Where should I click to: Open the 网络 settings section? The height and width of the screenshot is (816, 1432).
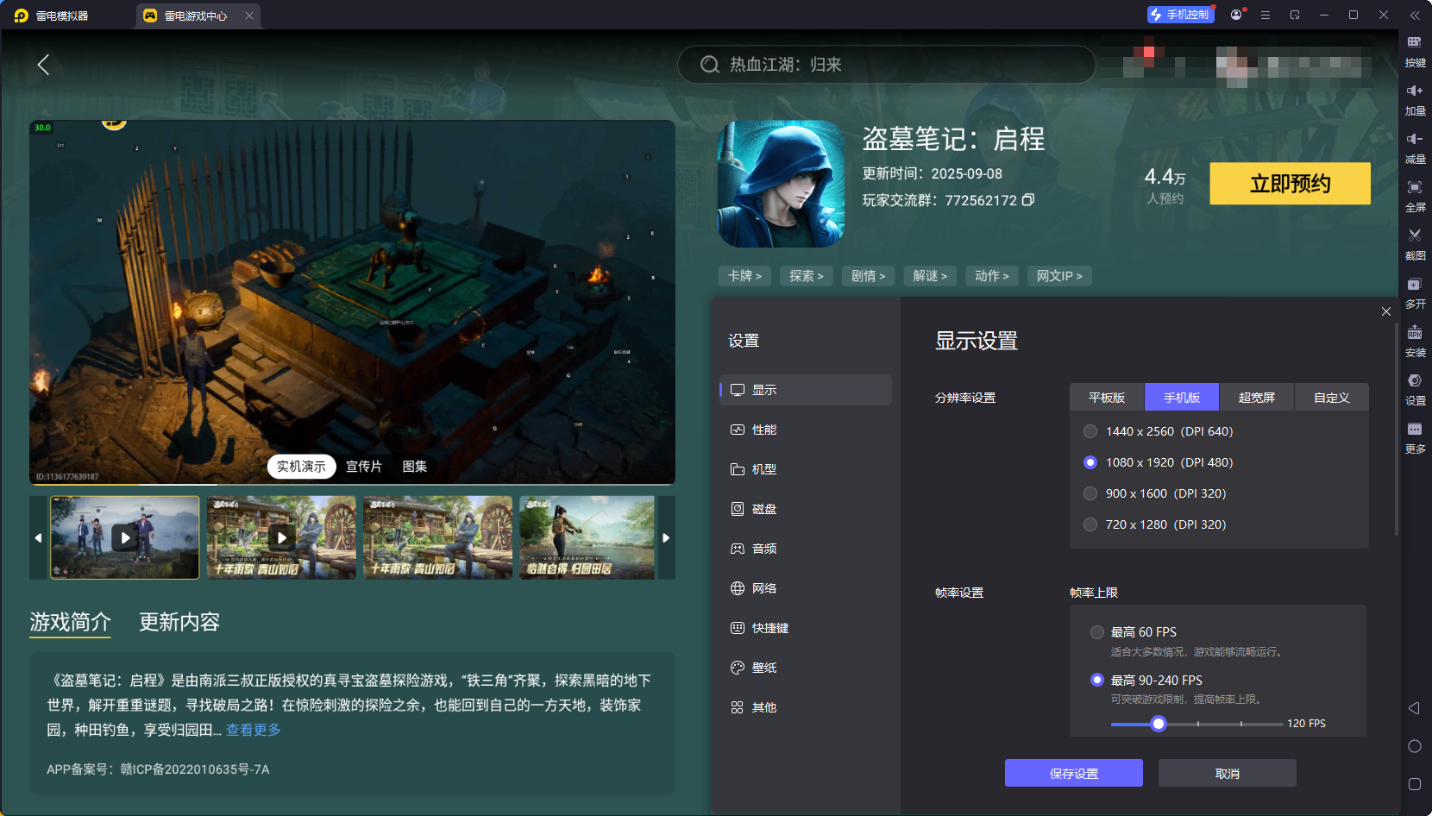point(806,588)
